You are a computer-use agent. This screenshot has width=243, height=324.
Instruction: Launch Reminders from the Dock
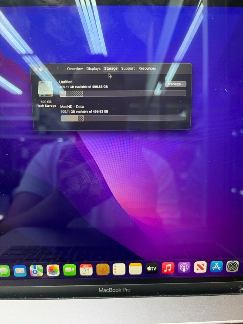[x=119, y=269]
